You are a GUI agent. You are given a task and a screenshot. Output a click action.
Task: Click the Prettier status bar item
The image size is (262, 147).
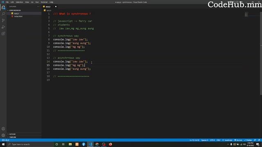[x=248, y=140]
